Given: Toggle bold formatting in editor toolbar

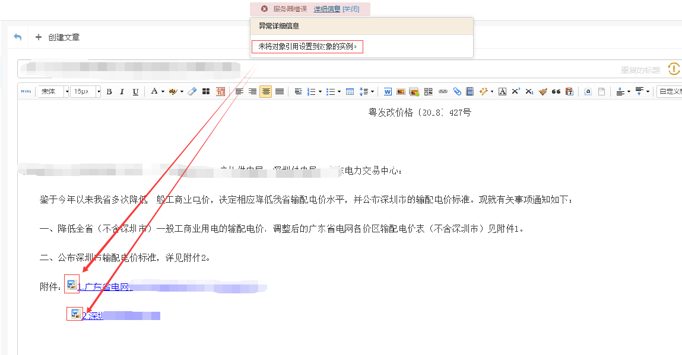Looking at the screenshot, I should 109,92.
